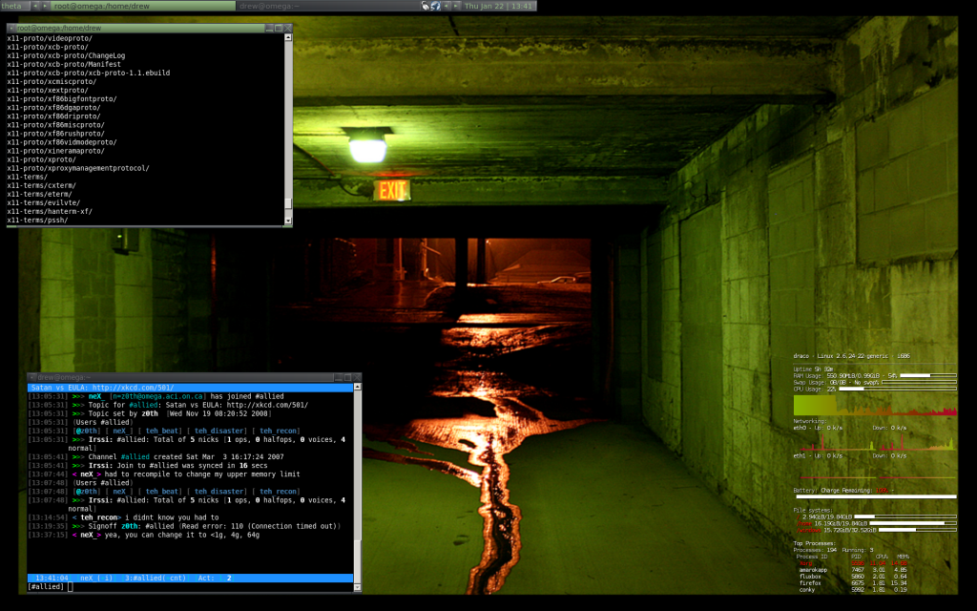
Task: Click 'x11-proto/videoproto/' line
Action: coord(50,38)
